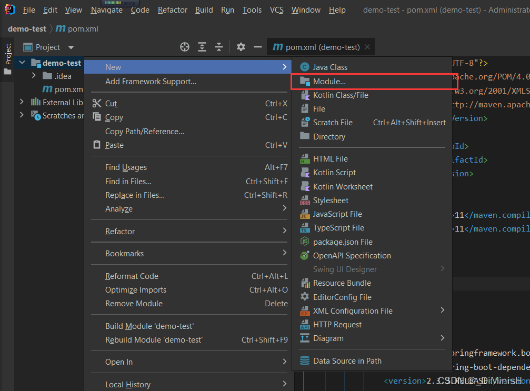Expand the Bookmarks submenu
530x391 pixels.
click(284, 253)
